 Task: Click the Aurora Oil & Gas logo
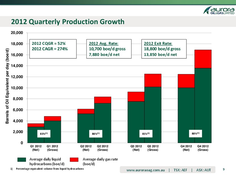(219, 10)
